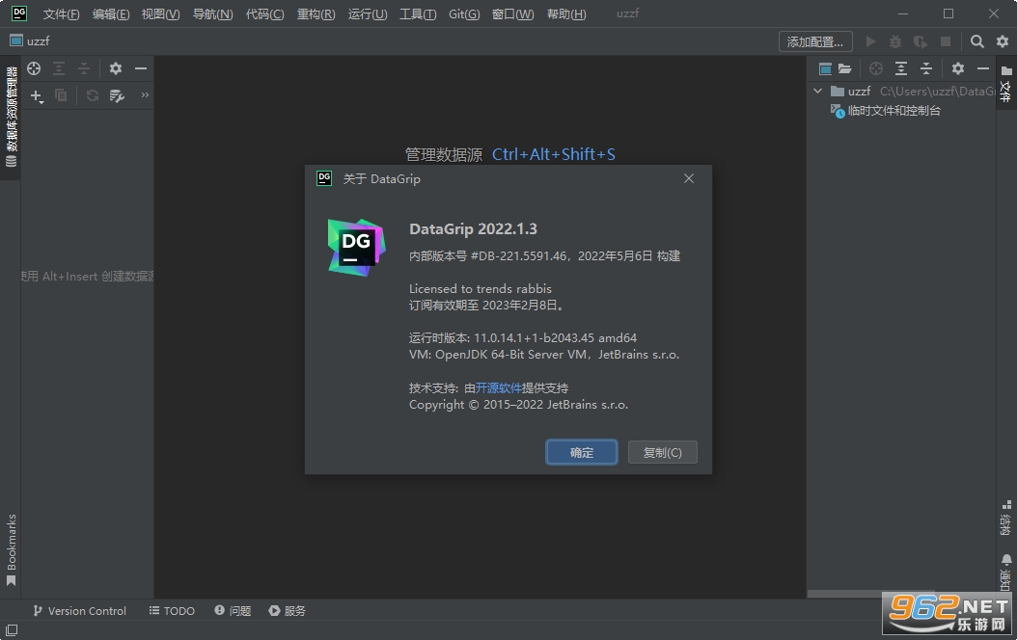
Task: Click the files view mode icon in Files panel
Action: click(x=825, y=68)
